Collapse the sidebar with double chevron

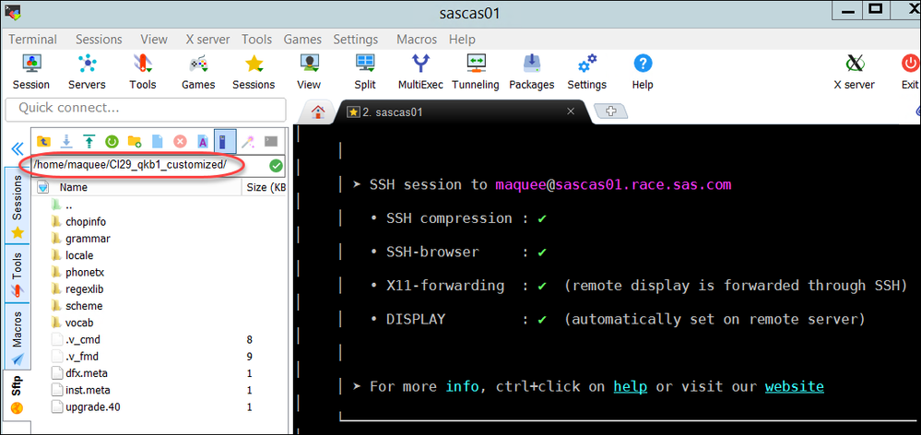coord(17,147)
